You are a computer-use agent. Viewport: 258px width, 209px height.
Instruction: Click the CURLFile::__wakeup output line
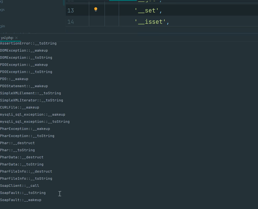click(19, 107)
